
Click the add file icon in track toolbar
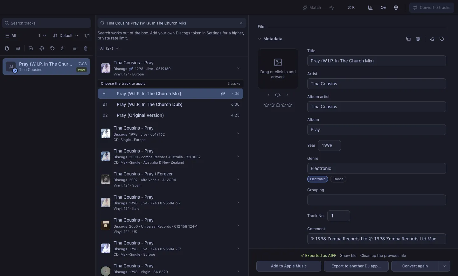(7, 48)
